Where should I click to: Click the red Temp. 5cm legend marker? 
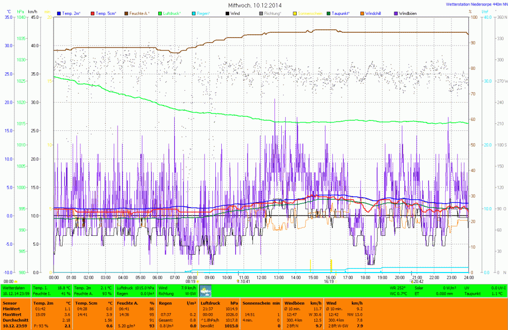[93, 13]
